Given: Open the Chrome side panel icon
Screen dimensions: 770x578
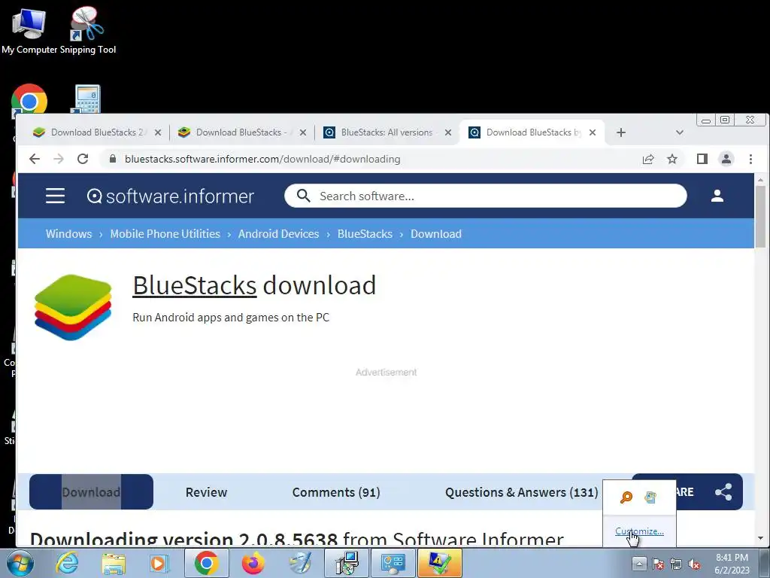Looking at the screenshot, I should (x=702, y=159).
